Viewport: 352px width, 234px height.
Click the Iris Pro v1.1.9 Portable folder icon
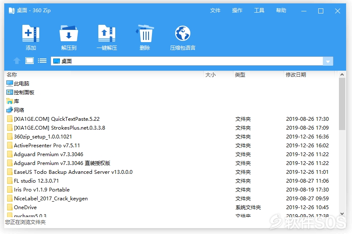click(x=10, y=190)
